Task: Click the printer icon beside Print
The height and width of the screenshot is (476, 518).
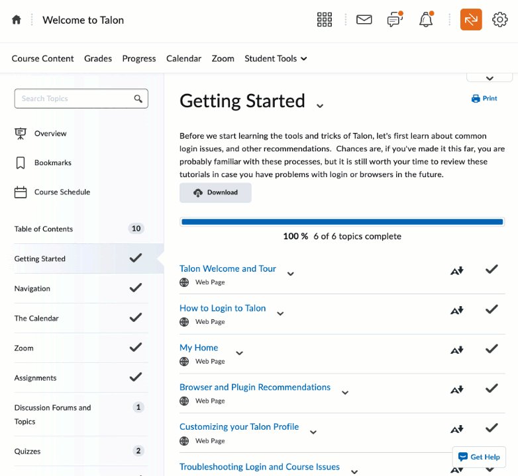Action: 476,99
